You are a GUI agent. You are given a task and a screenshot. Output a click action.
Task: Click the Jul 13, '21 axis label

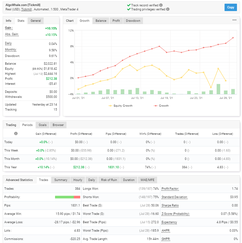click(x=137, y=98)
